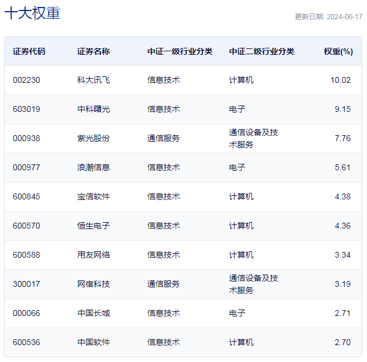Open the 中国长城 entry
Screen dimensions: 367x362
tap(93, 313)
